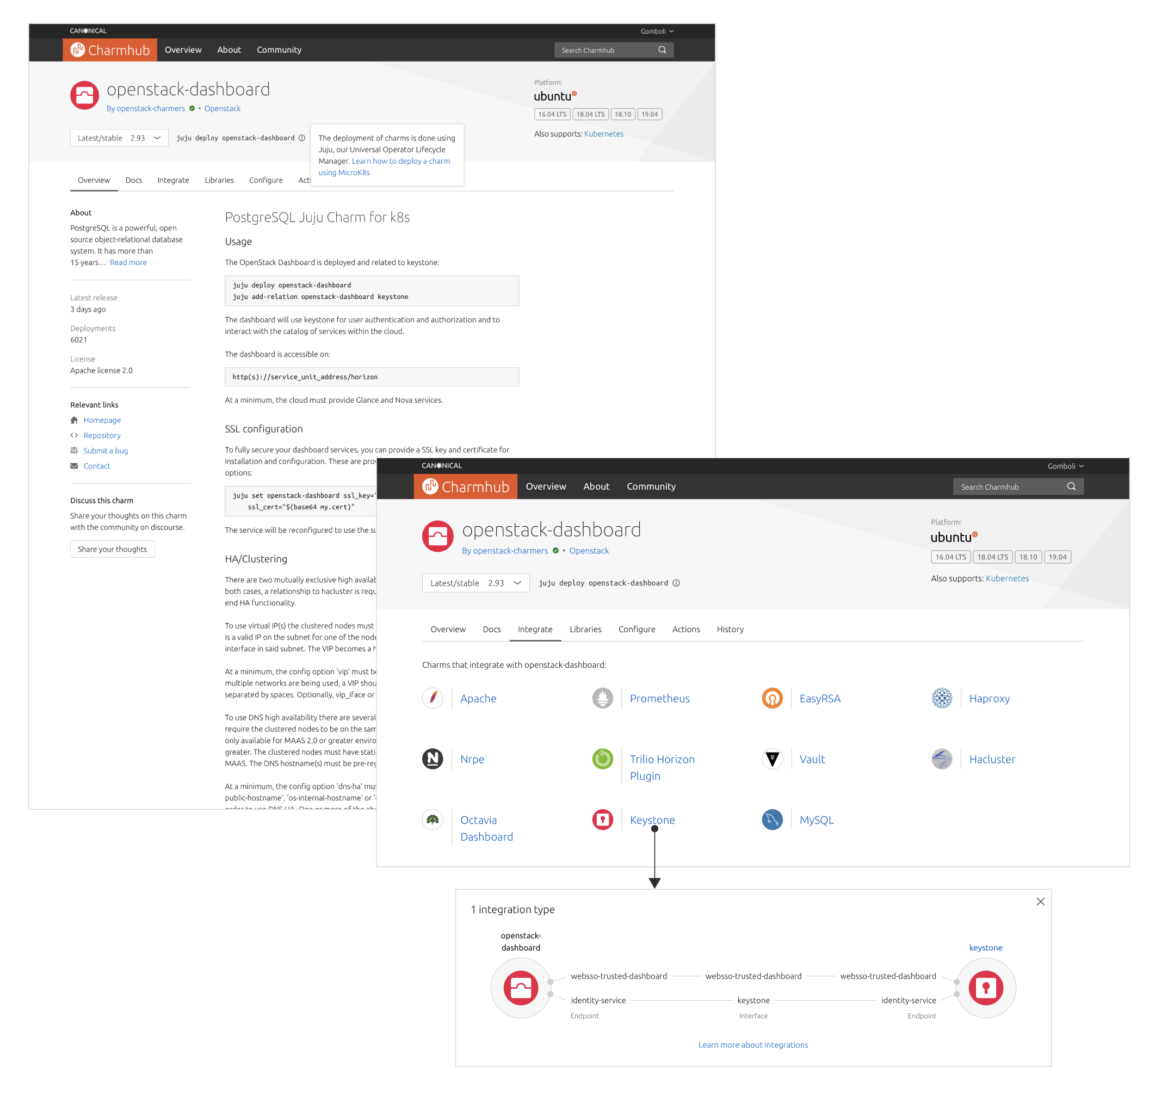Click the keystone node icon in integration diagram

(986, 988)
